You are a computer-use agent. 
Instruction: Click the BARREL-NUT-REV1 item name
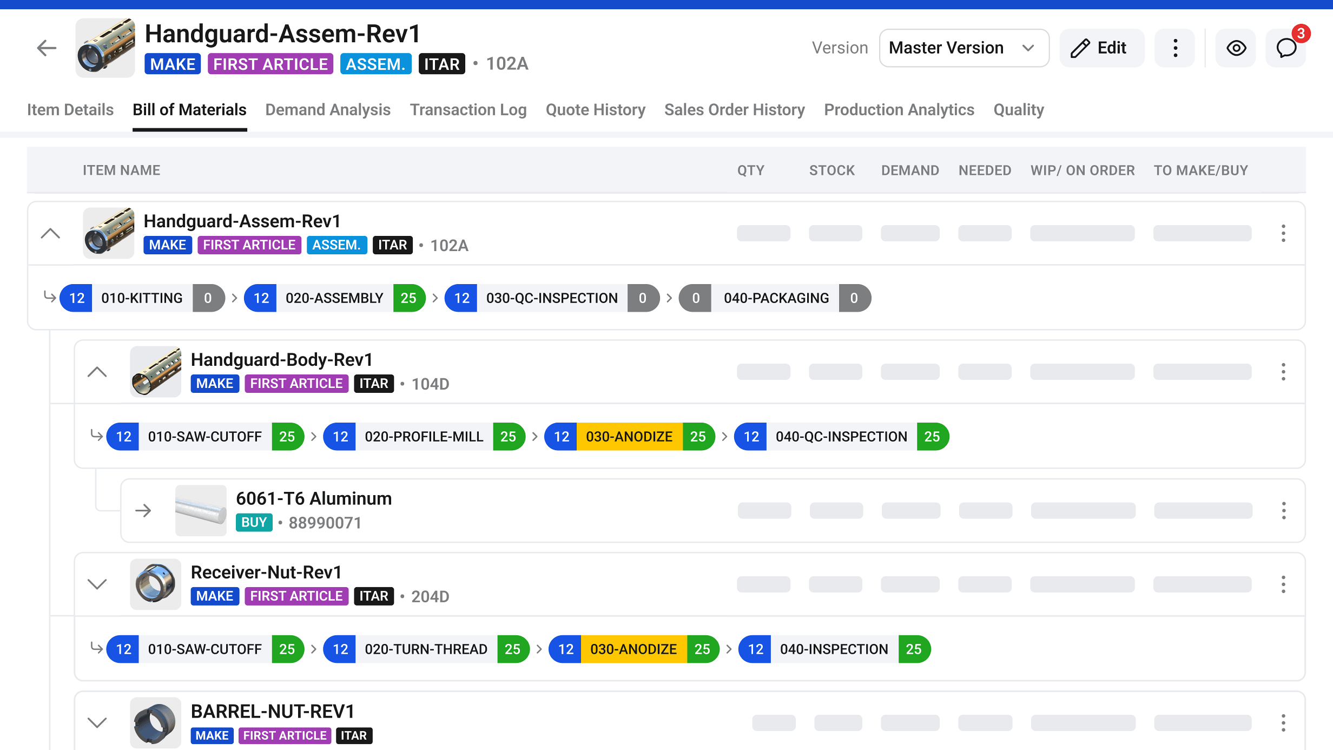coord(273,712)
